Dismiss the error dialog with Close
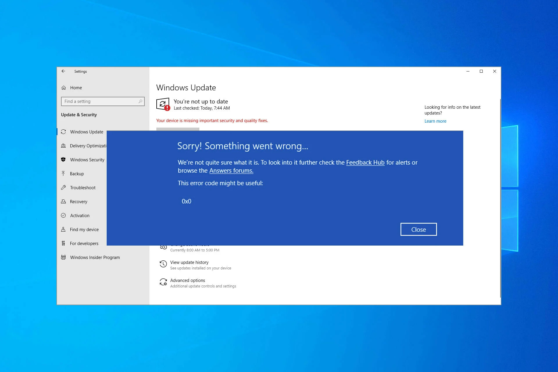 click(418, 229)
